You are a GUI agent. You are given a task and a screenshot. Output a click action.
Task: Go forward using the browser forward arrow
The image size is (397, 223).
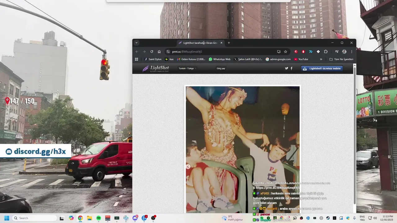point(144,52)
